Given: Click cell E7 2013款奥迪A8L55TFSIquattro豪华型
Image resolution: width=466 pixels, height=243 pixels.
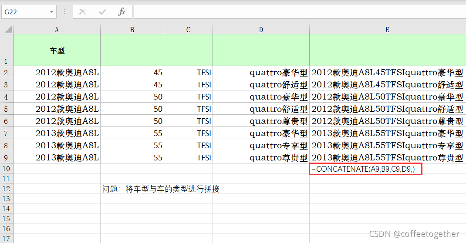Looking at the screenshot, I should point(387,133).
